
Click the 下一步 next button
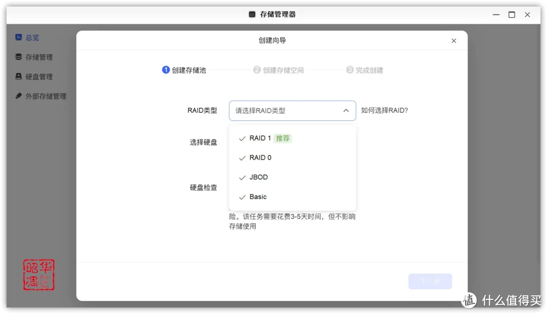430,281
